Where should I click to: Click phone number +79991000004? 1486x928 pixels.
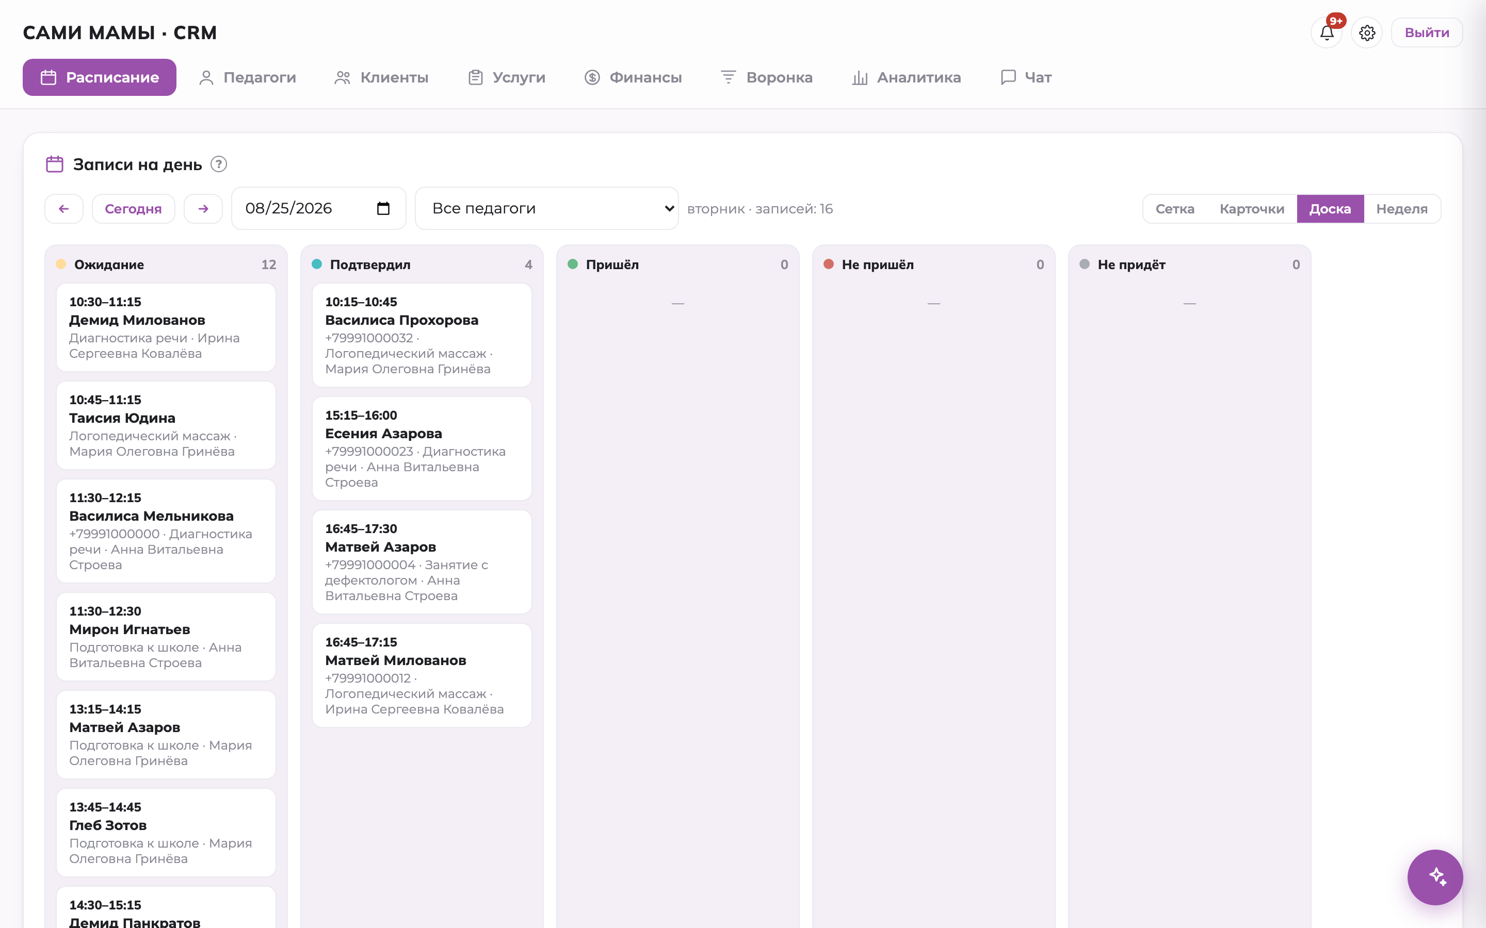point(370,565)
